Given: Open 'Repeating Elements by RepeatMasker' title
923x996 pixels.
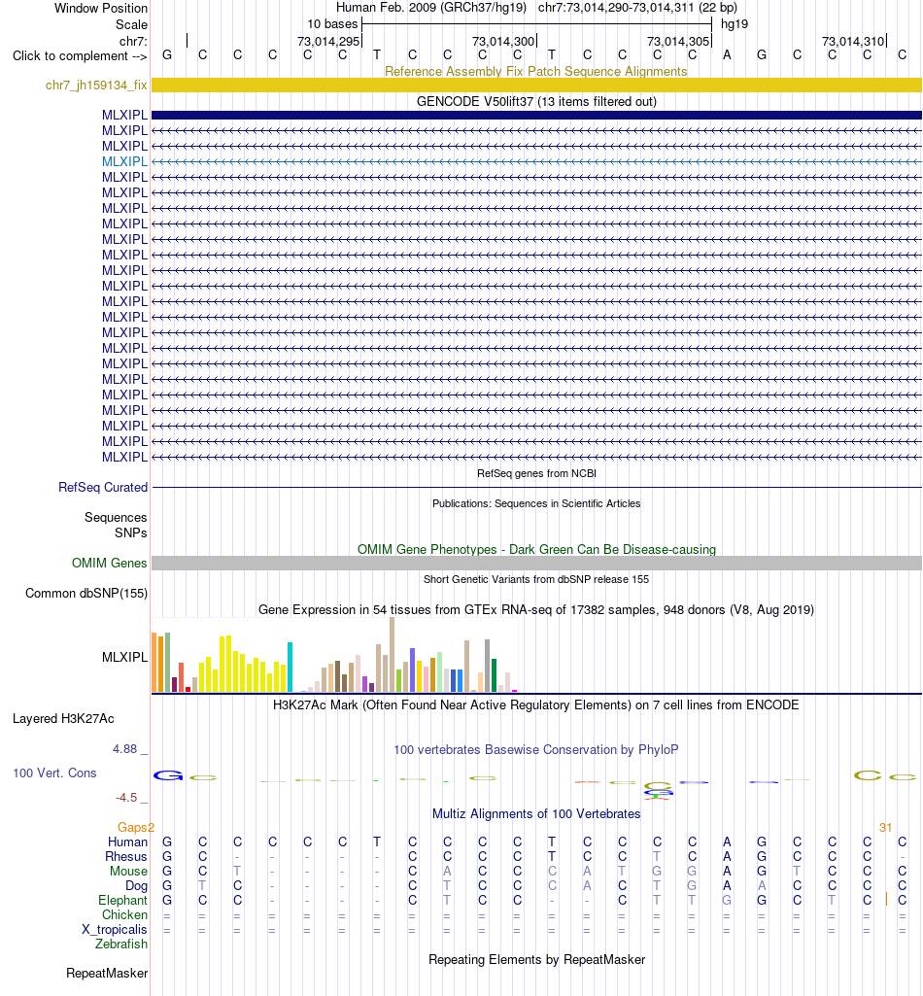Looking at the screenshot, I should tap(536, 959).
